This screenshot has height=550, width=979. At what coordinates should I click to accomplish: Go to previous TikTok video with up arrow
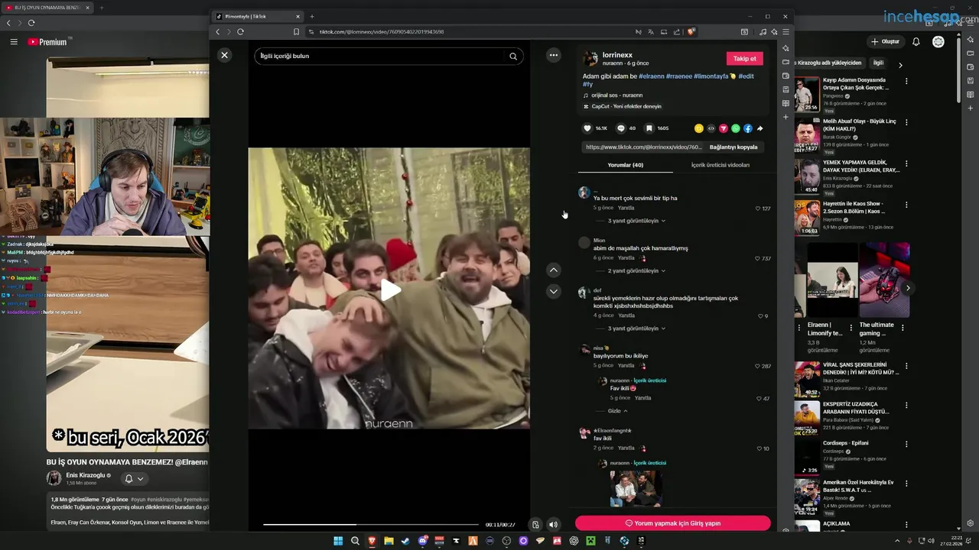(554, 270)
